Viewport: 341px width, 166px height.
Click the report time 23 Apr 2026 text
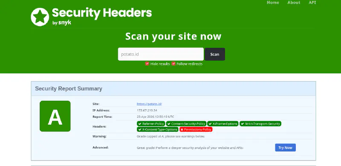click(155, 117)
